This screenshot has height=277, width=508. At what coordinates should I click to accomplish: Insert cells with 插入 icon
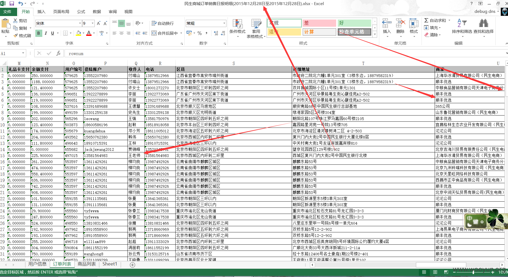coord(387,27)
